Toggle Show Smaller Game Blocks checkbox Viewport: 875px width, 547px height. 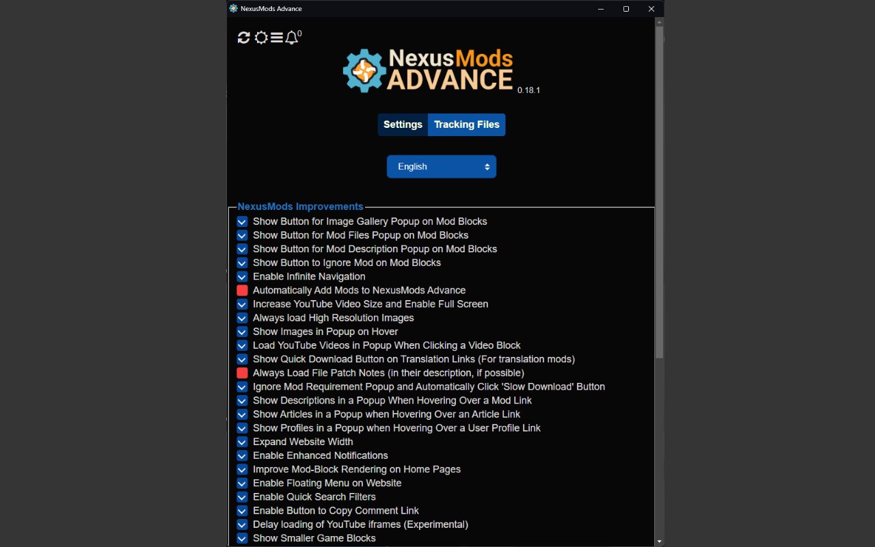(x=242, y=538)
